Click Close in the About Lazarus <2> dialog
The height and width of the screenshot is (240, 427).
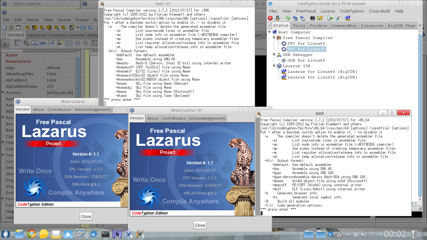point(200,225)
